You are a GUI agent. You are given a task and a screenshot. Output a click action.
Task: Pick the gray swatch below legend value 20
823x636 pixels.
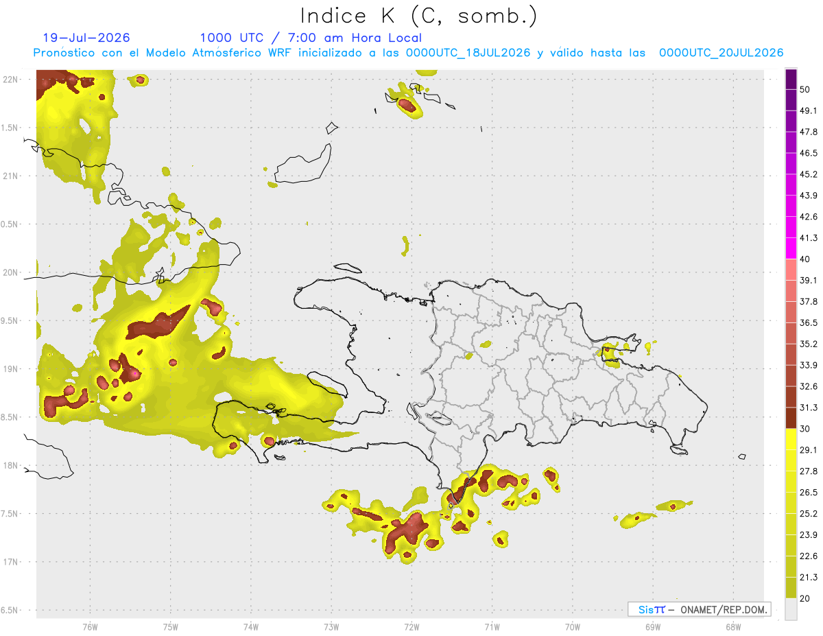[x=791, y=609]
